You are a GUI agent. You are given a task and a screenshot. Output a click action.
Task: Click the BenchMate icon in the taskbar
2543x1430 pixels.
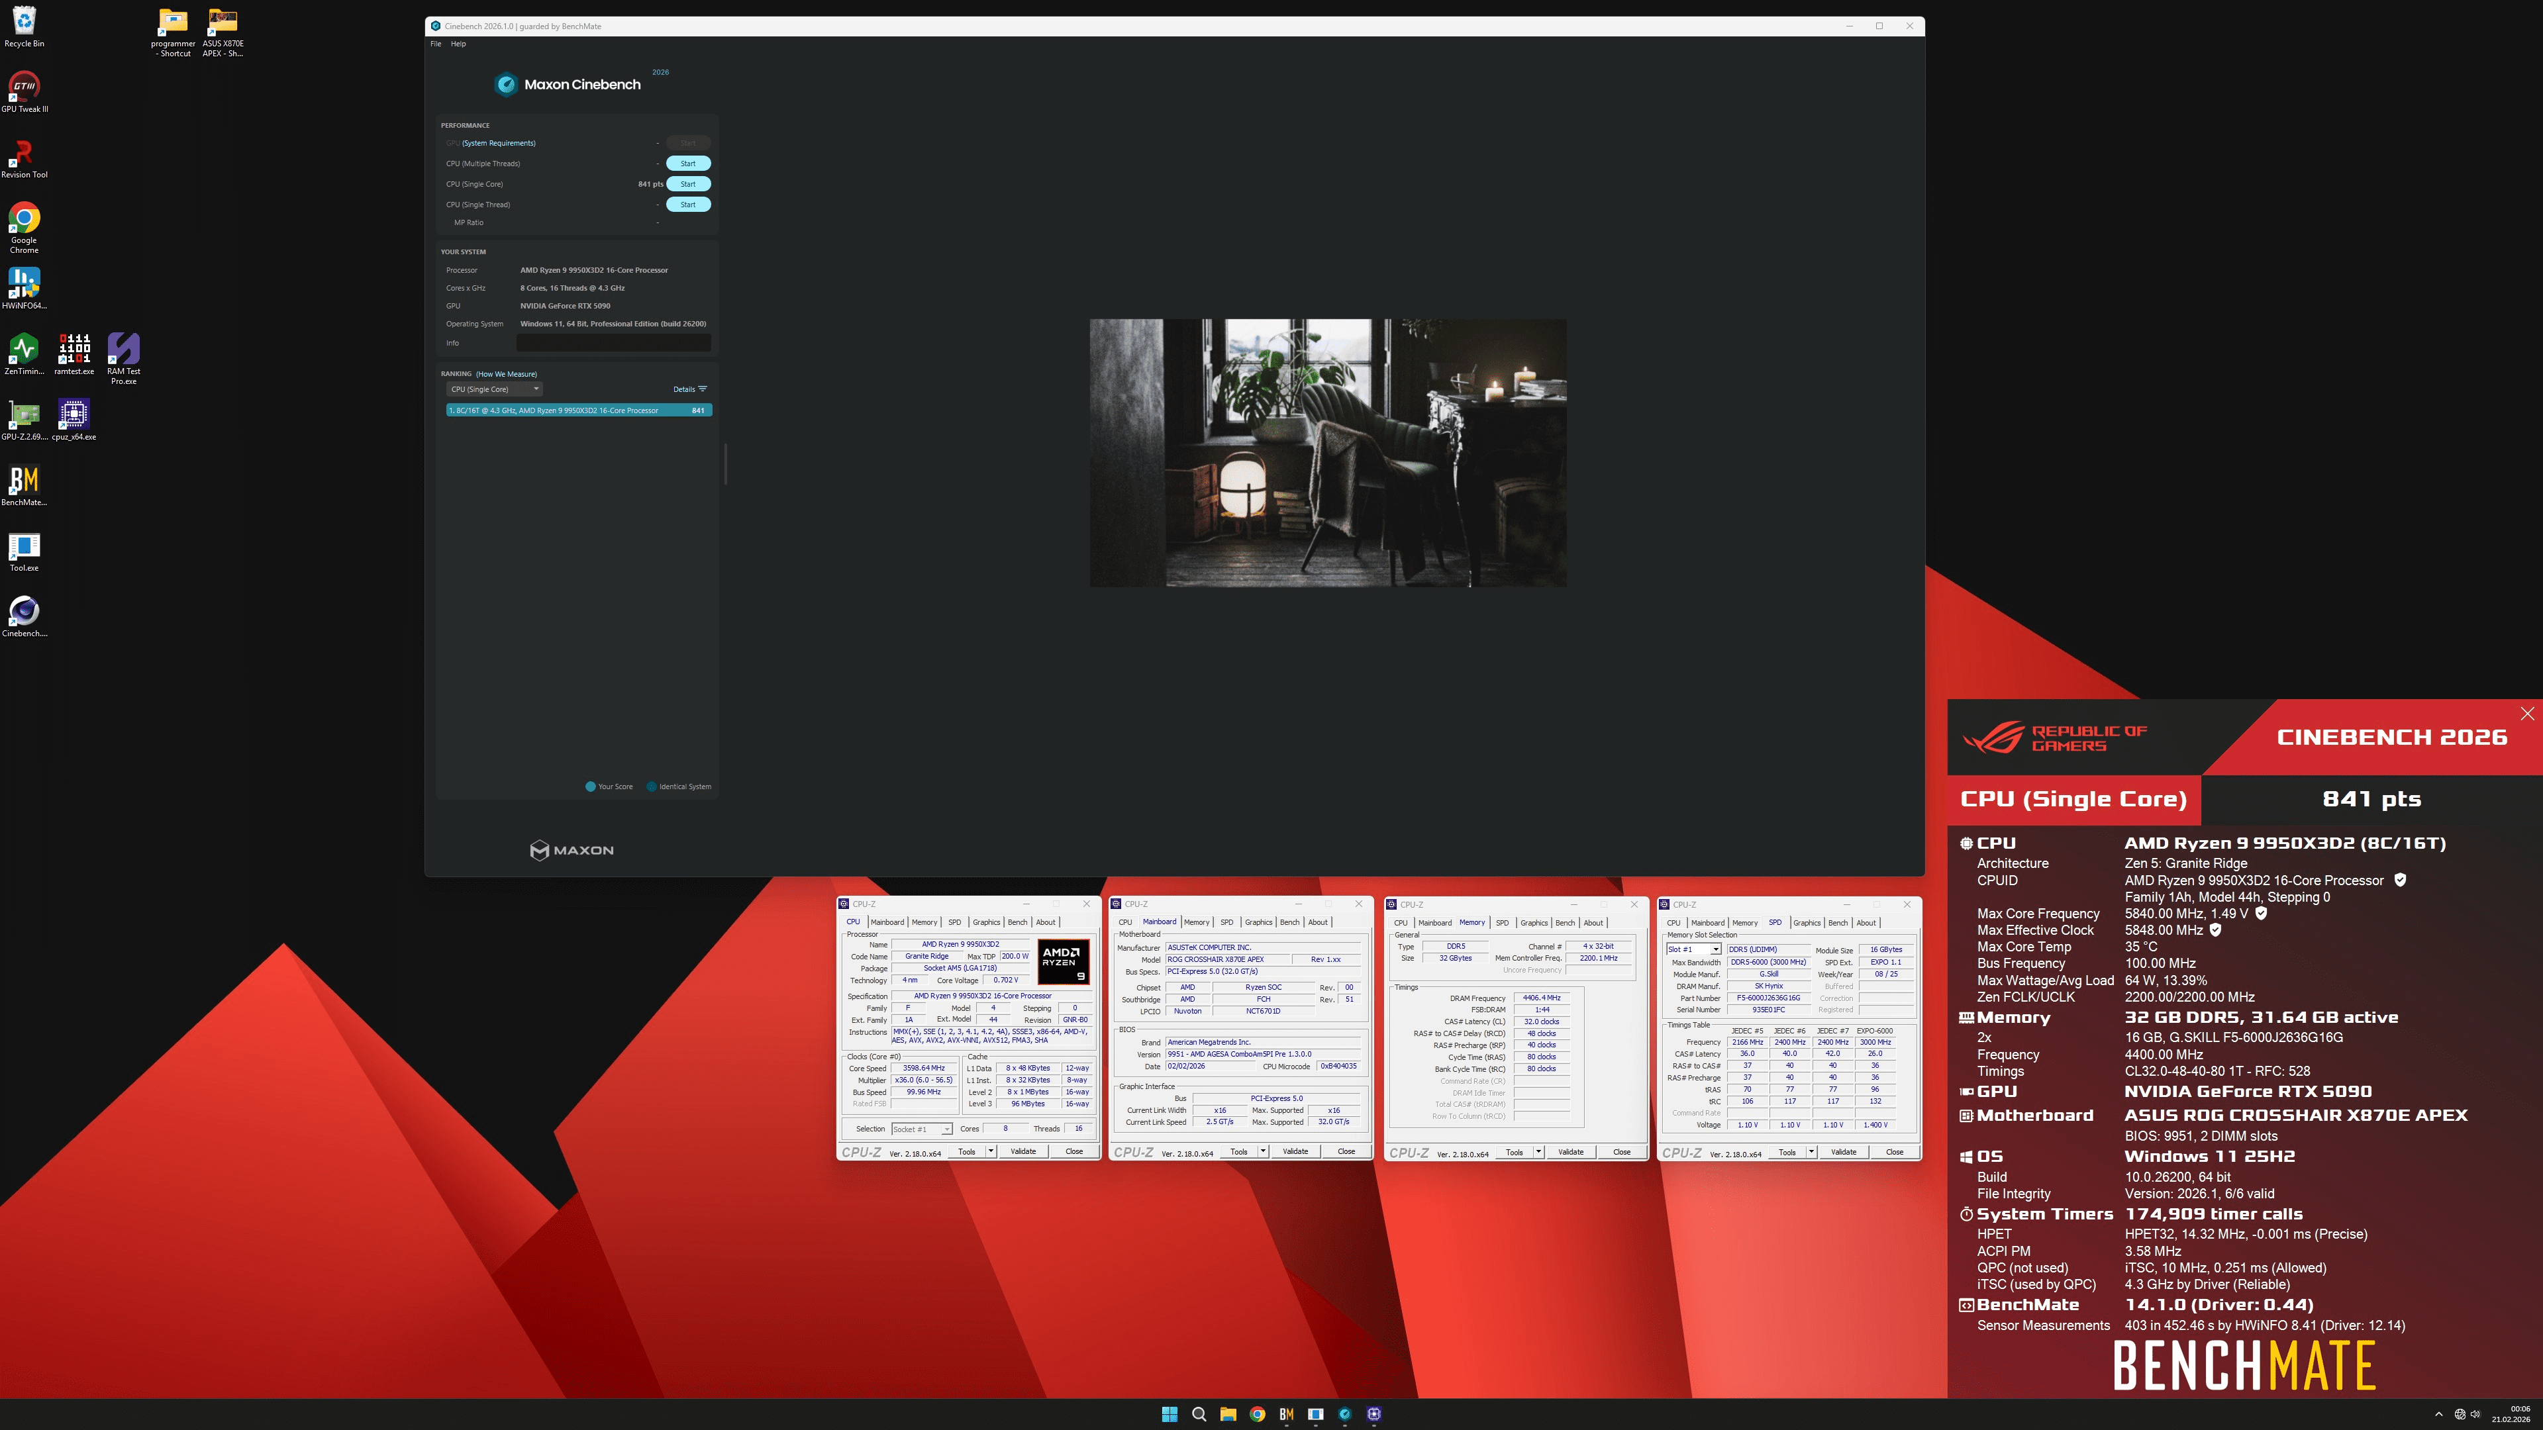click(1286, 1413)
